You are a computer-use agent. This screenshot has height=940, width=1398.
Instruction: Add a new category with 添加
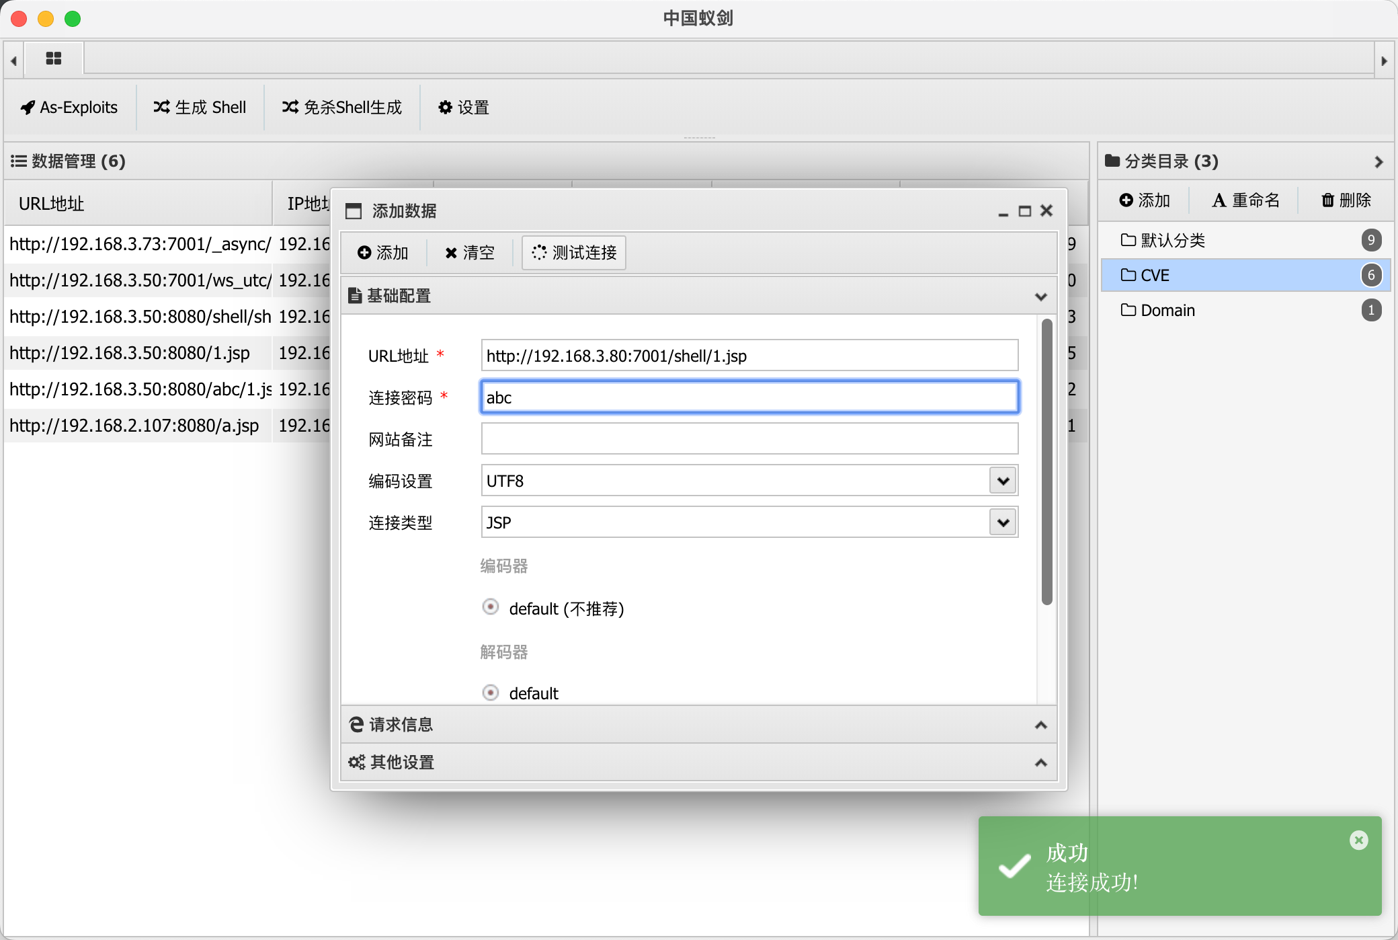(1145, 200)
